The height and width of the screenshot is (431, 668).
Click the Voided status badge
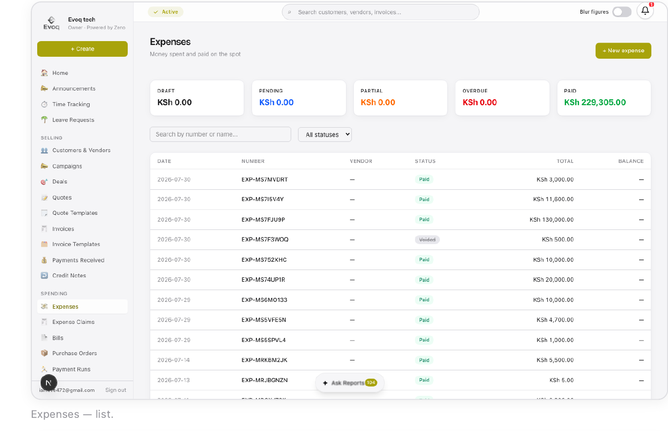click(x=427, y=240)
